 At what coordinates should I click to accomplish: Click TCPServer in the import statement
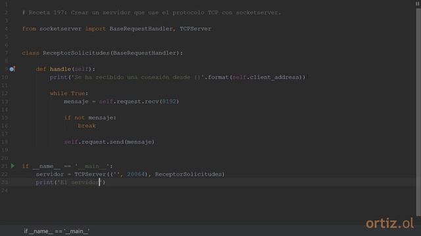195,29
